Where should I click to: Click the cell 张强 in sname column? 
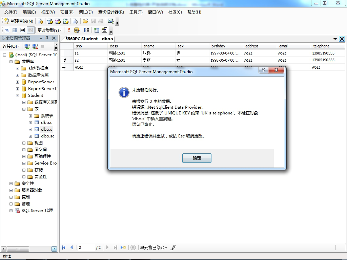[158, 53]
